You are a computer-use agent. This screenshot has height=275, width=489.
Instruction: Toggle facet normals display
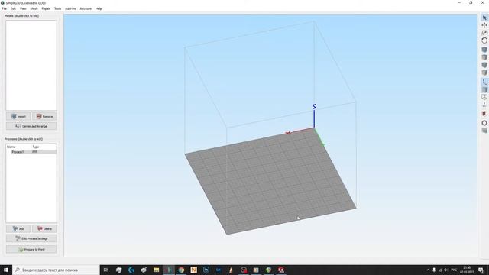(484, 105)
